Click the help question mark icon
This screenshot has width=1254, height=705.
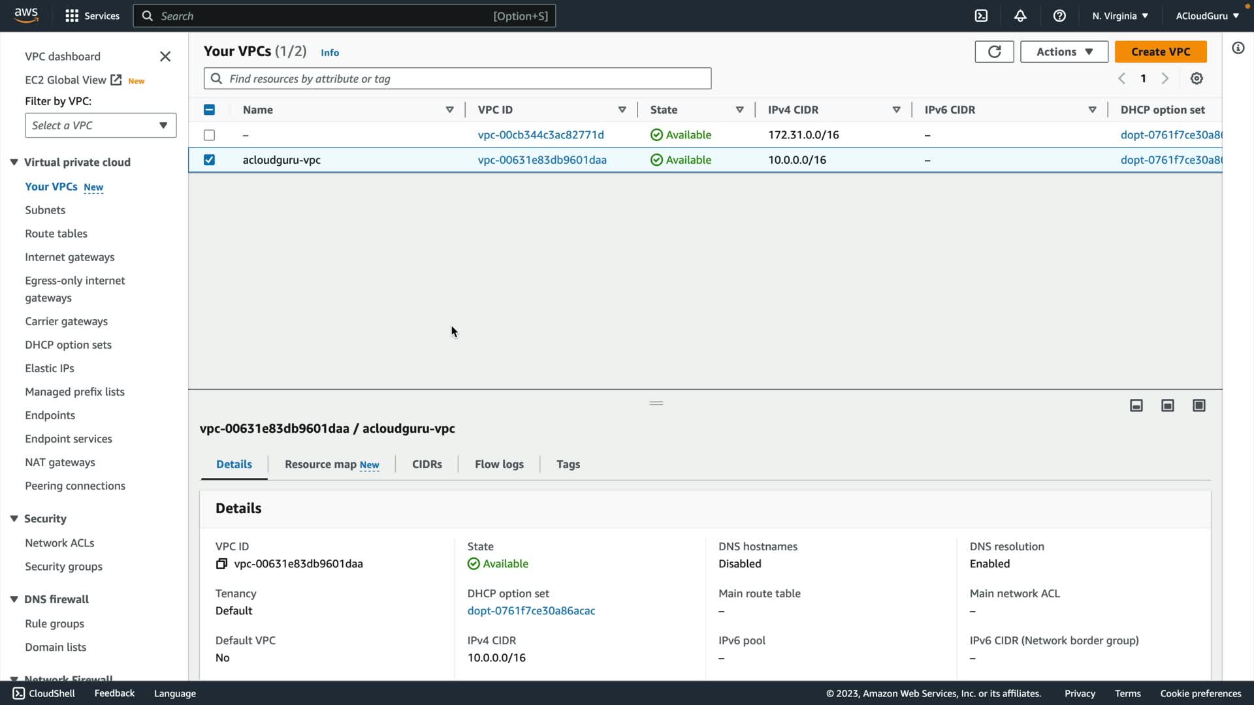click(x=1059, y=16)
